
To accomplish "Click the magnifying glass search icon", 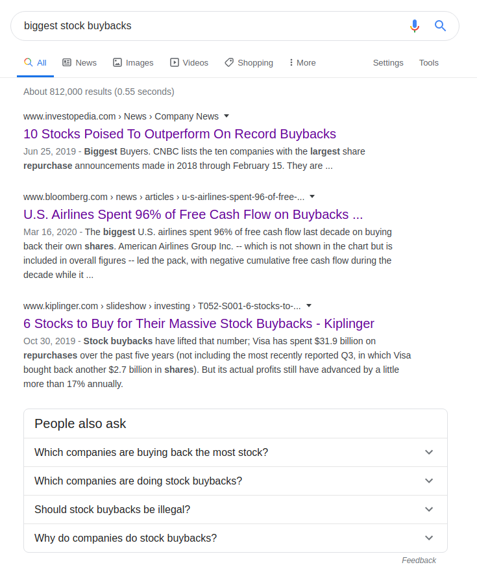I will click(440, 26).
